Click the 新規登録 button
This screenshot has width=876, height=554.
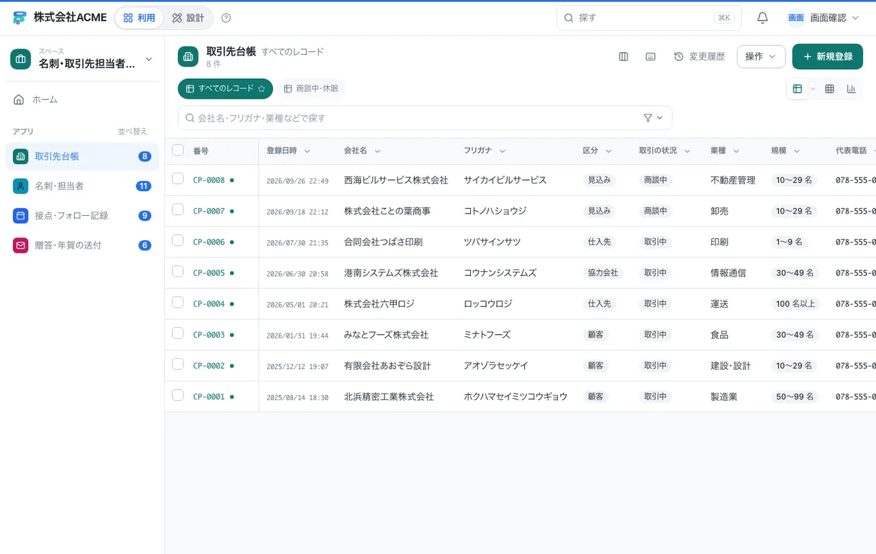827,57
